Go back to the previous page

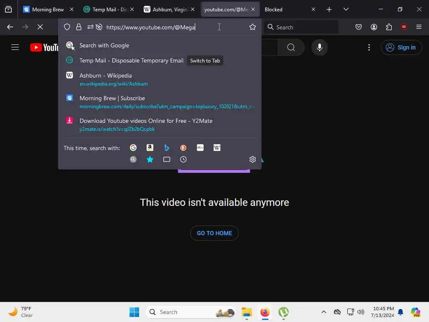pyautogui.click(x=10, y=27)
